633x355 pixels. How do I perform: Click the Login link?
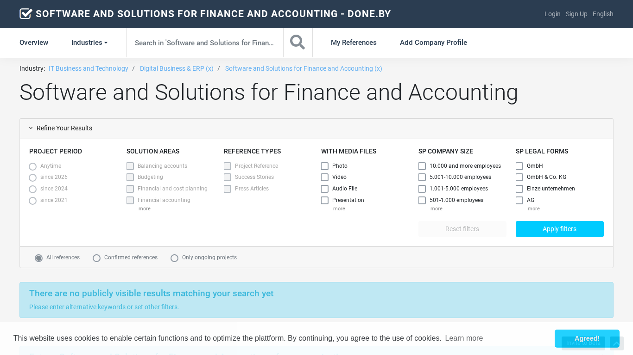pyautogui.click(x=552, y=14)
